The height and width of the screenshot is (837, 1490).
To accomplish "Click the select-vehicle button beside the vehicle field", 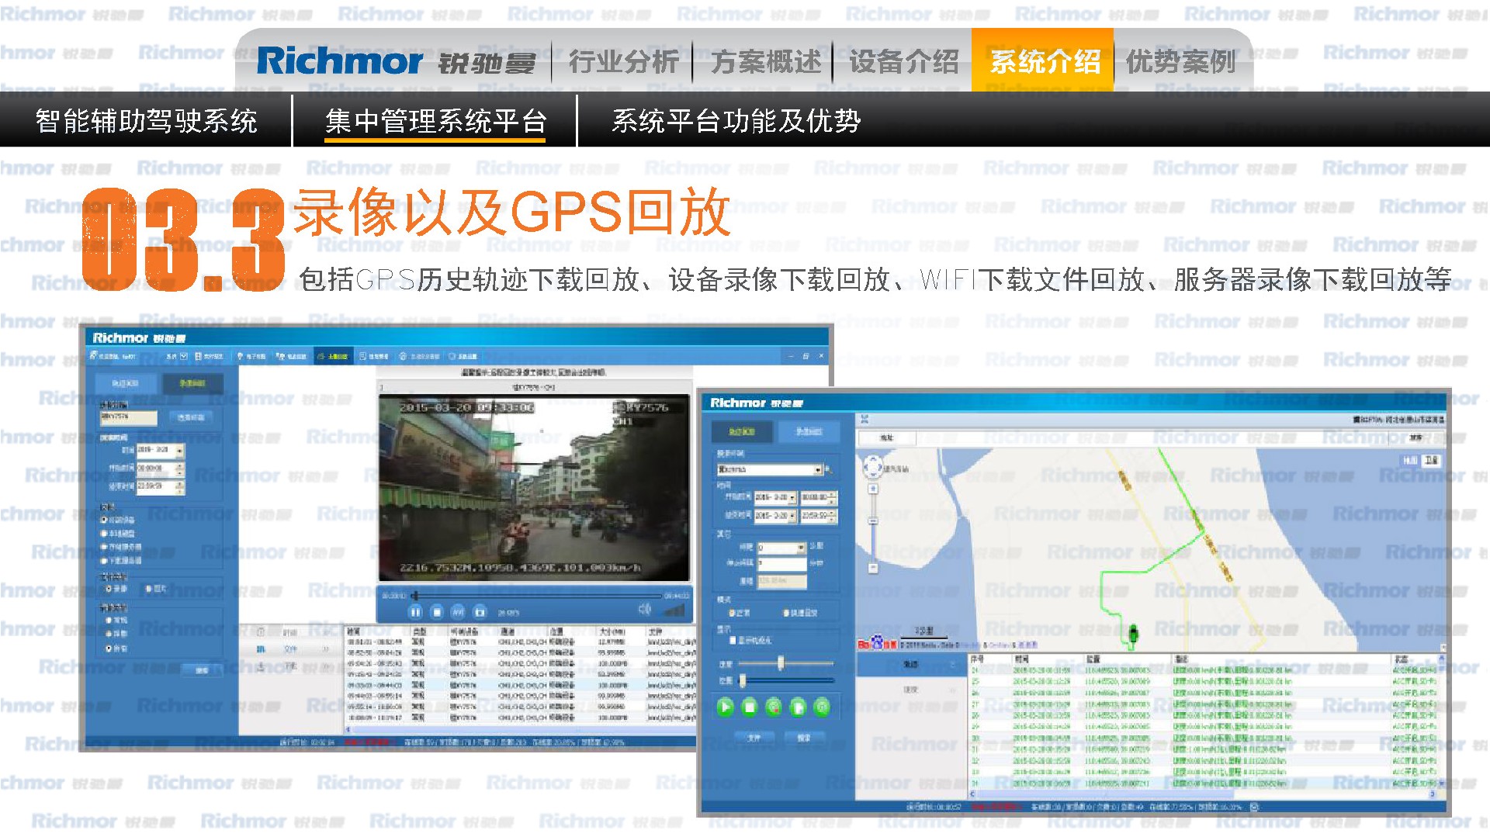I will (192, 417).
